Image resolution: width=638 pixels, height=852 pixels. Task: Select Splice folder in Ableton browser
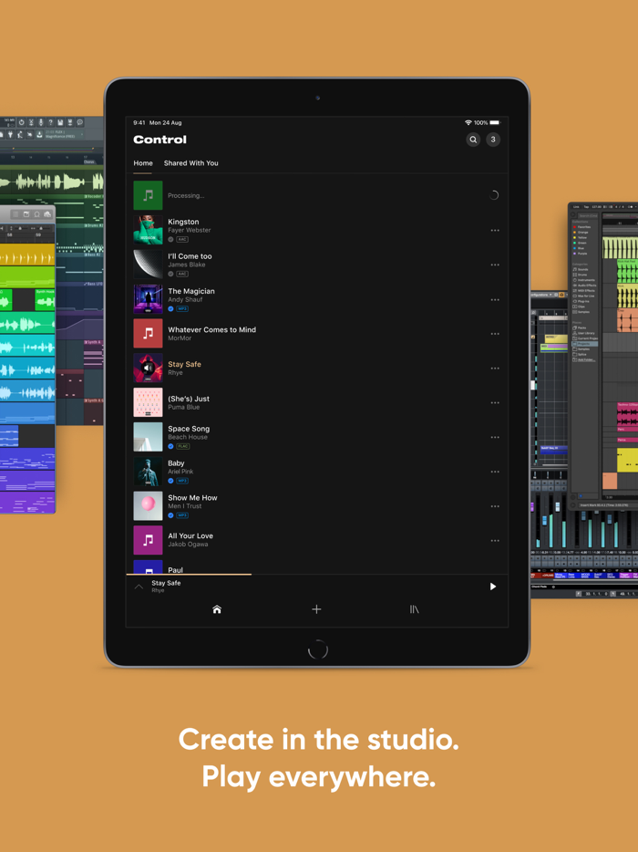point(581,354)
